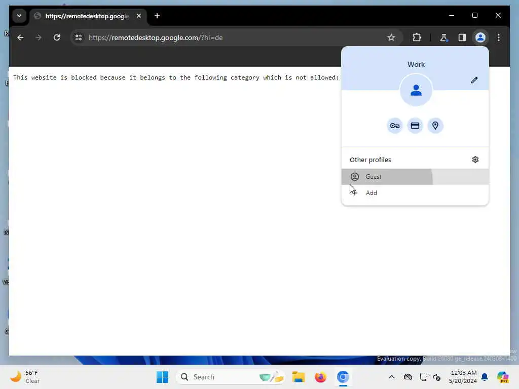Add a new Chrome profile
Image resolution: width=519 pixels, height=389 pixels.
click(415, 193)
